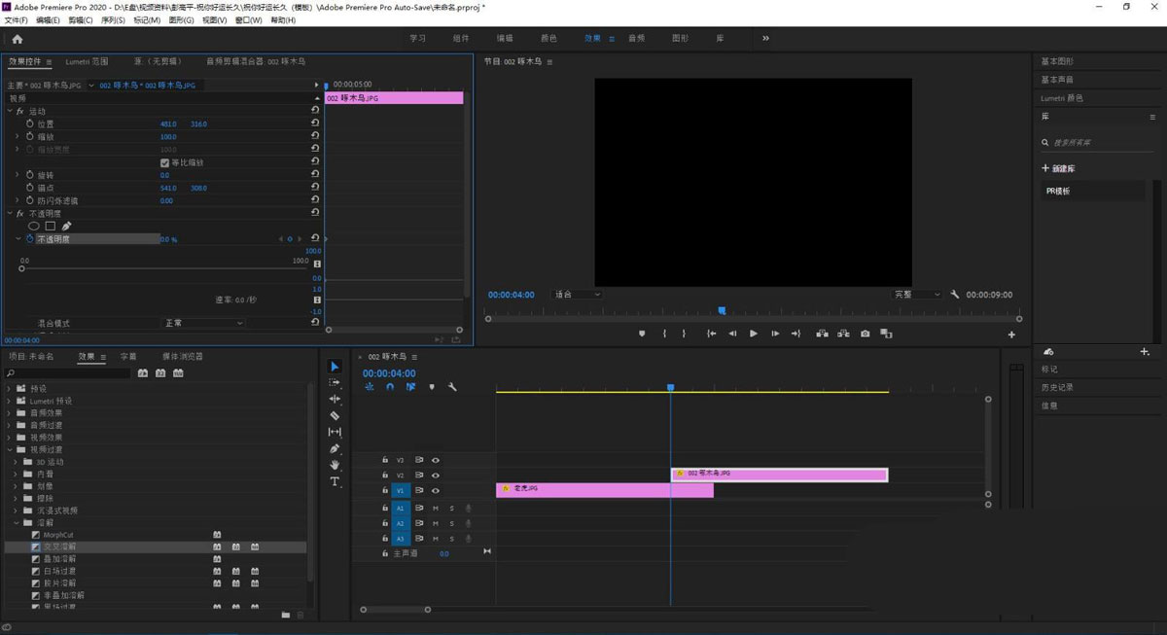The image size is (1167, 635).
Task: Open the 序列(S) menu
Action: 114,20
